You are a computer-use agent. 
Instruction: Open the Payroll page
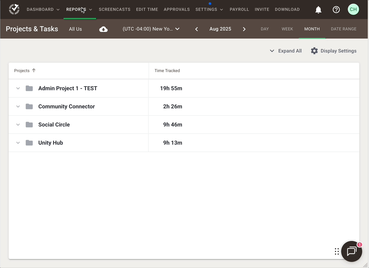[239, 9]
